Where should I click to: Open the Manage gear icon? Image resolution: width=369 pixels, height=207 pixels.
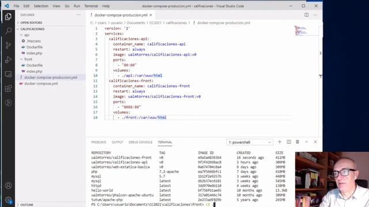point(8,200)
